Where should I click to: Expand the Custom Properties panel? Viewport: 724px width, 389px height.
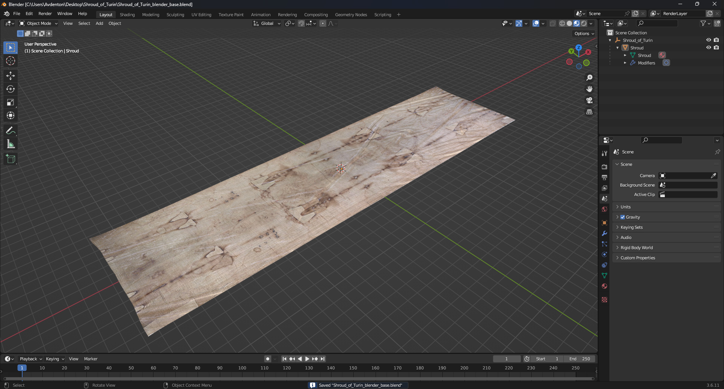pos(667,258)
